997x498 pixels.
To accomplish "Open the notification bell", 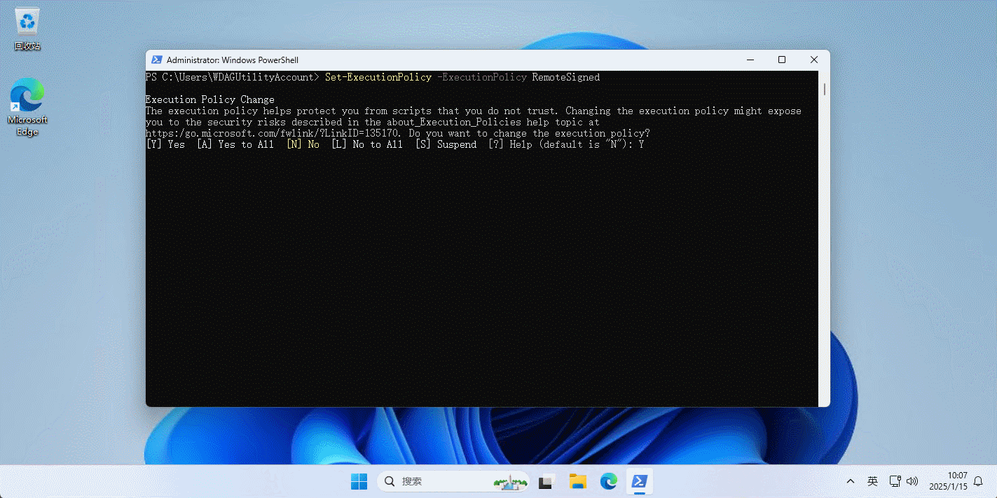I will 978,481.
